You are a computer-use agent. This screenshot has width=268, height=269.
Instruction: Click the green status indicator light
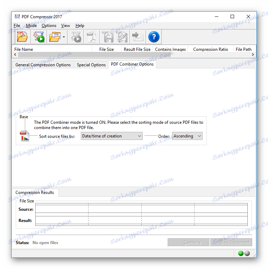[241, 253]
